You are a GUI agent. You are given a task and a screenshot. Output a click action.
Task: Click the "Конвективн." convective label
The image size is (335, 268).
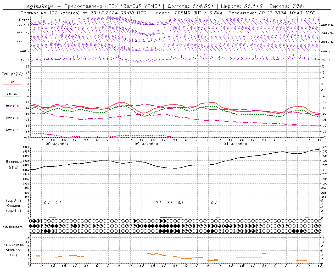13,245
